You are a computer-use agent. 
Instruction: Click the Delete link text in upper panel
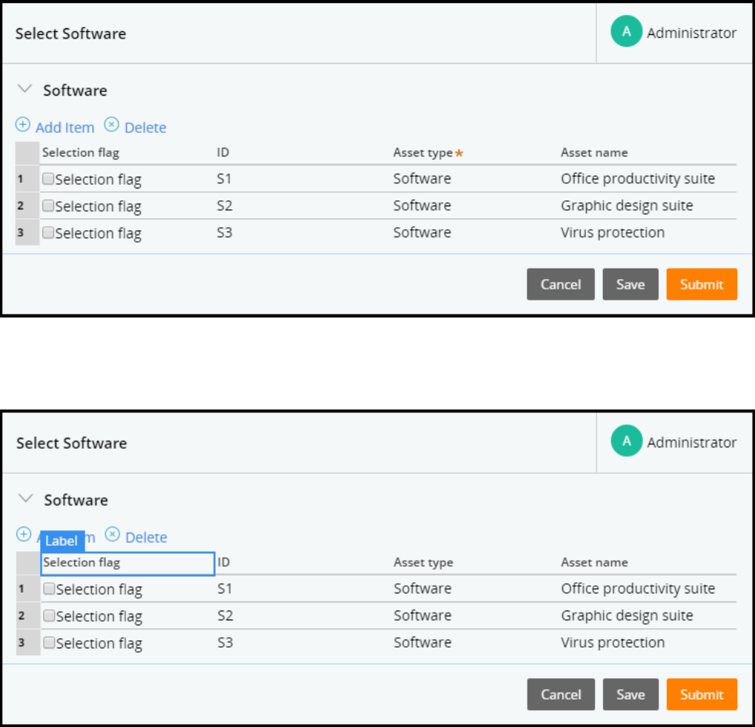pos(145,128)
